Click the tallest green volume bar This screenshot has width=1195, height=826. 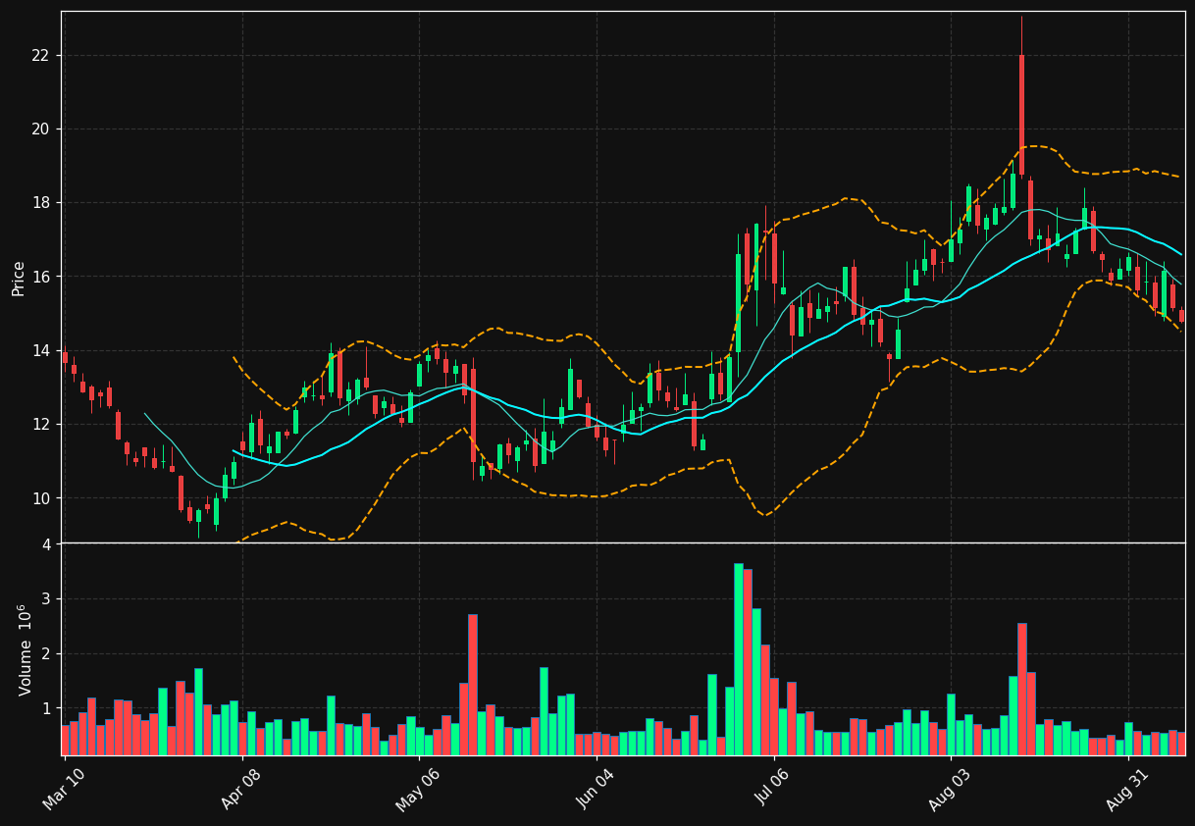point(738,659)
